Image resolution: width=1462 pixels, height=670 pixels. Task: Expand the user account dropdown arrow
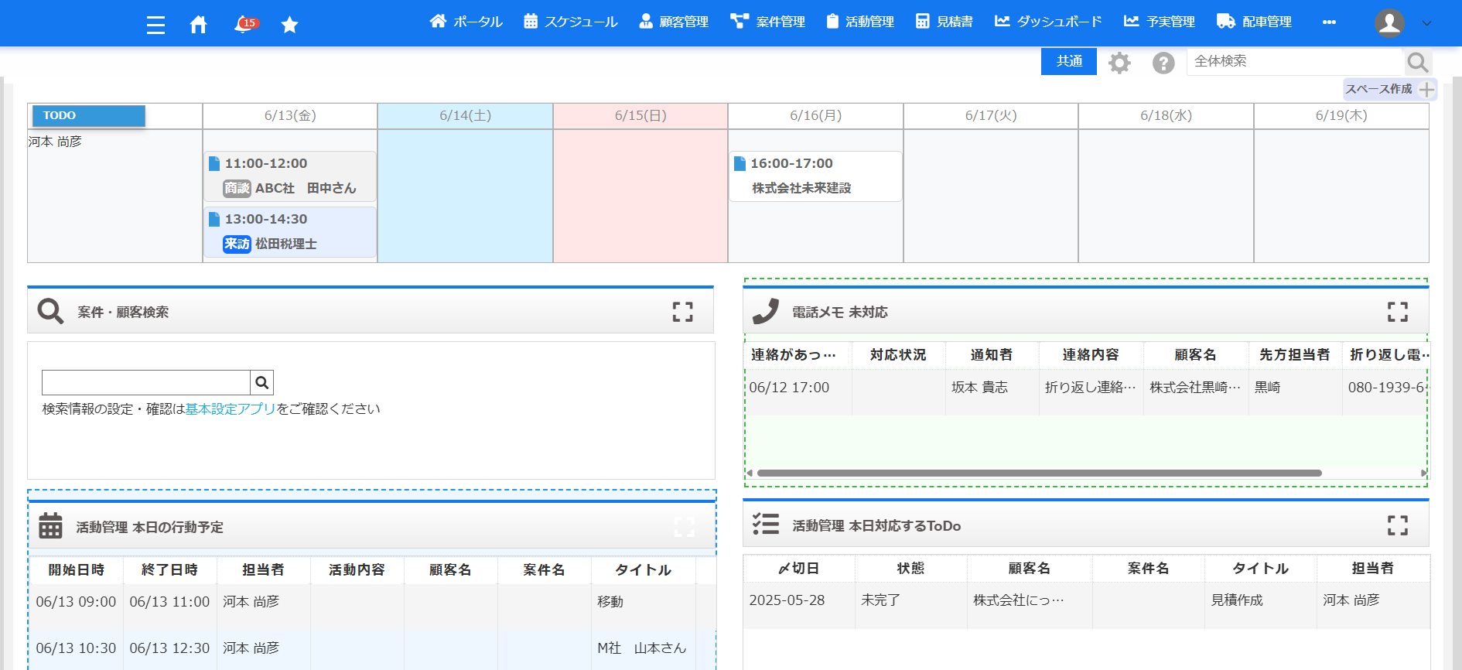click(x=1426, y=23)
